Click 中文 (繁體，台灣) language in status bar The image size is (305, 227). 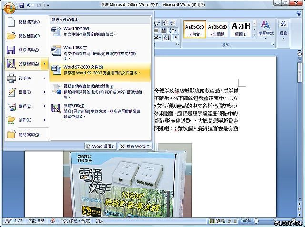pos(75,221)
